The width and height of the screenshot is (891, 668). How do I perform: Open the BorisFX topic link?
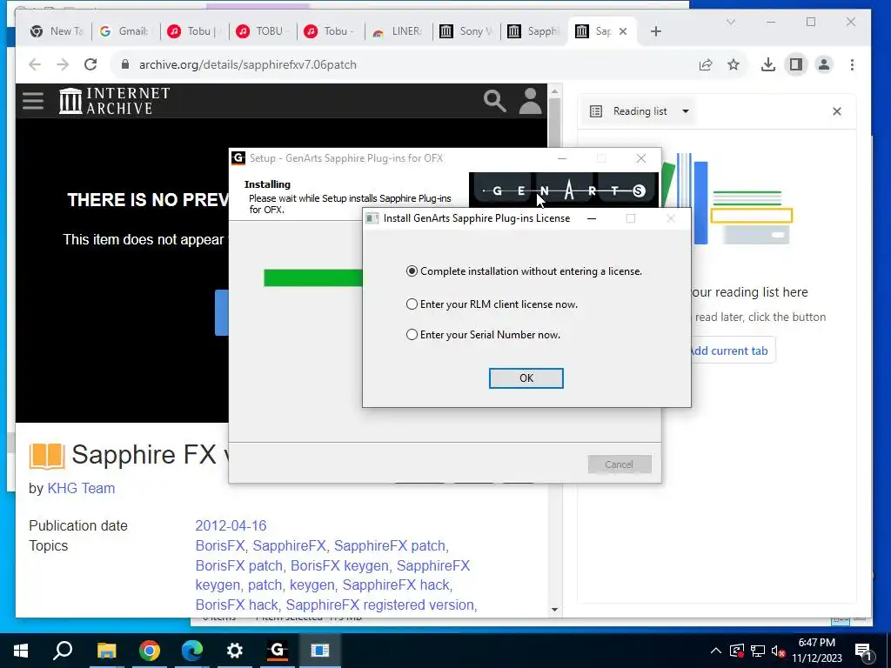pyautogui.click(x=220, y=546)
